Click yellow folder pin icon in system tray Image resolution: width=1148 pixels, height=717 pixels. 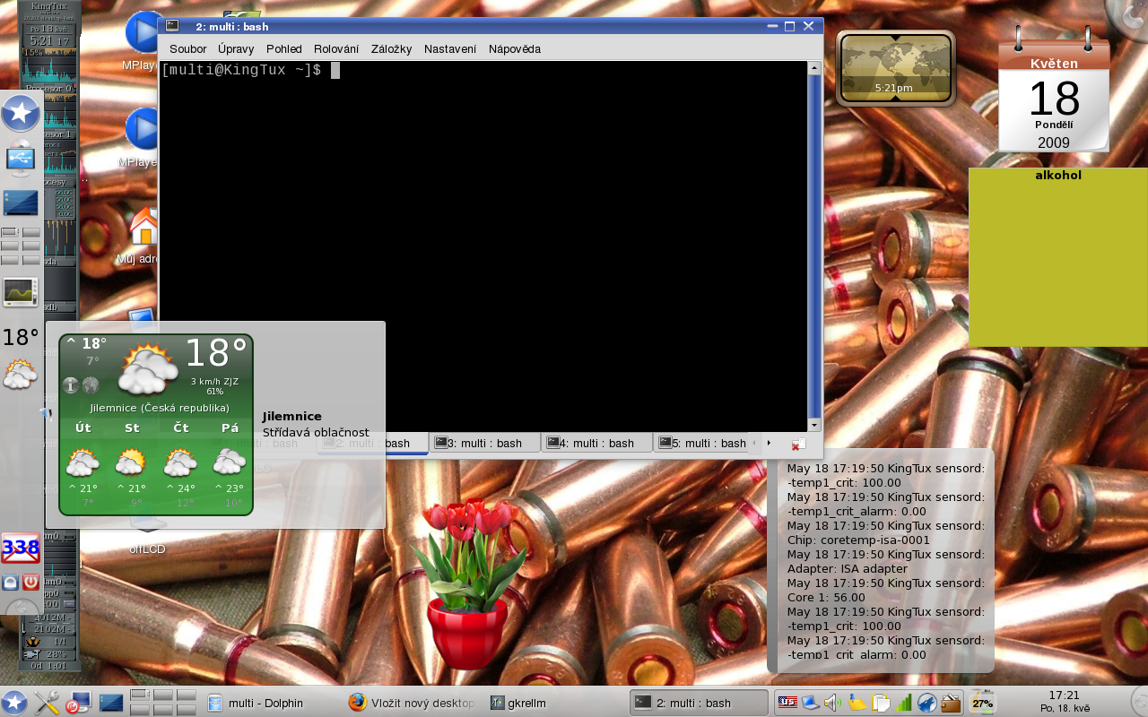pyautogui.click(x=857, y=703)
